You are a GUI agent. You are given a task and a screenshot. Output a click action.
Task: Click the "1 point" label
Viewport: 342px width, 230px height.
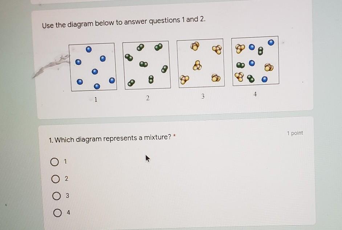(x=294, y=133)
